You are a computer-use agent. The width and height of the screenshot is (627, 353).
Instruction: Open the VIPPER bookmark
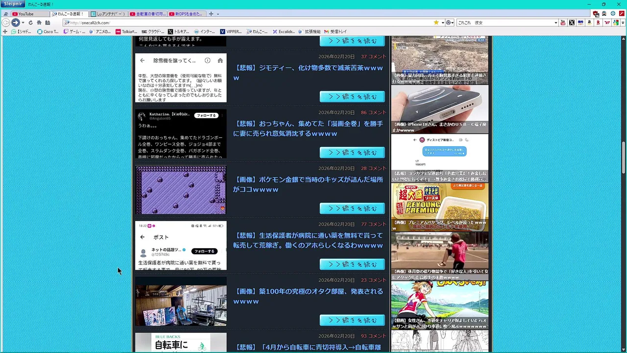pos(231,31)
